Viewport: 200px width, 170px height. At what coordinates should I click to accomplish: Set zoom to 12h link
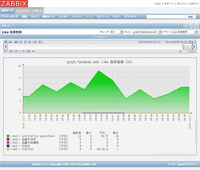[35, 42]
